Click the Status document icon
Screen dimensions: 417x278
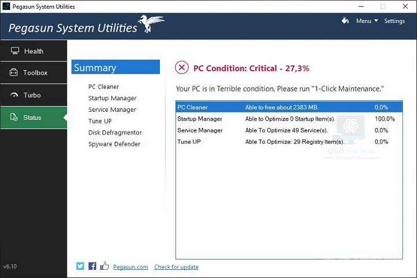[x=14, y=117]
